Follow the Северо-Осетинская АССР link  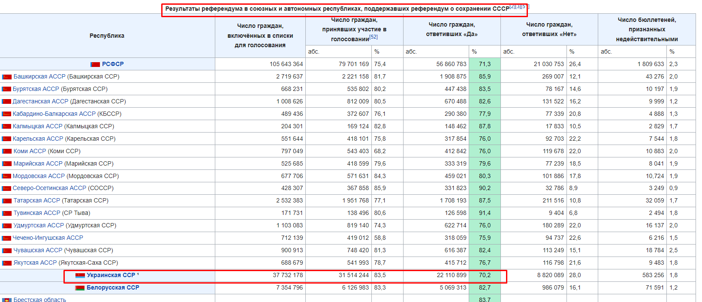tap(49, 188)
